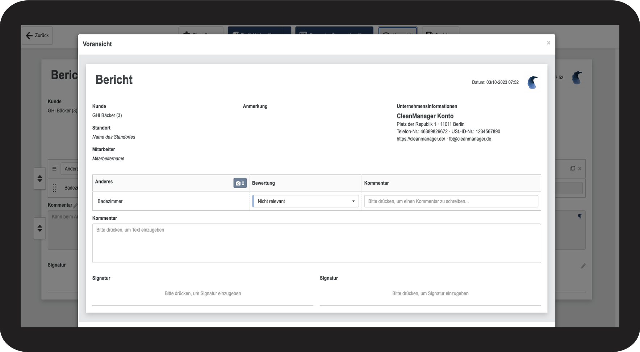The height and width of the screenshot is (352, 640).
Task: Click the hamburger icon beside the Anderes section
Action: [x=54, y=169]
